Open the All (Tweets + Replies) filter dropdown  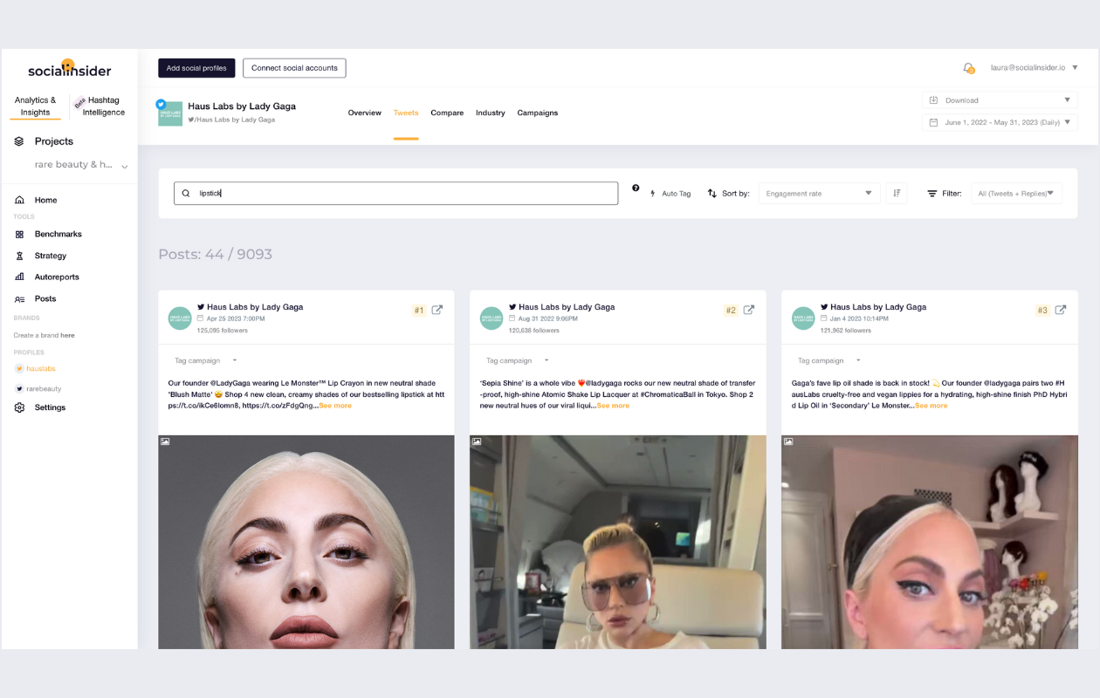(x=1016, y=194)
